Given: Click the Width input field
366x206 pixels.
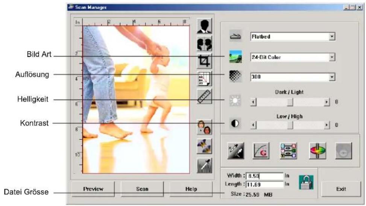Looking at the screenshot, I should click(265, 176).
